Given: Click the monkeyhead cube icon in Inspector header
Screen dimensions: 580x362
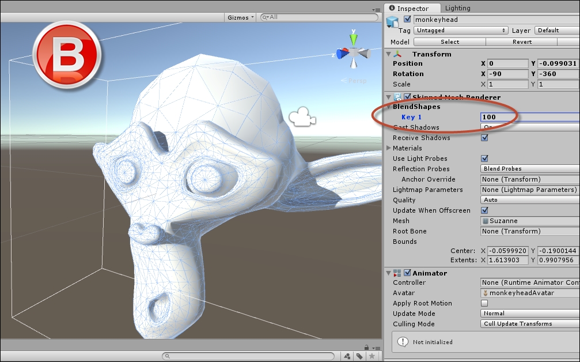Looking at the screenshot, I should coord(393,20).
